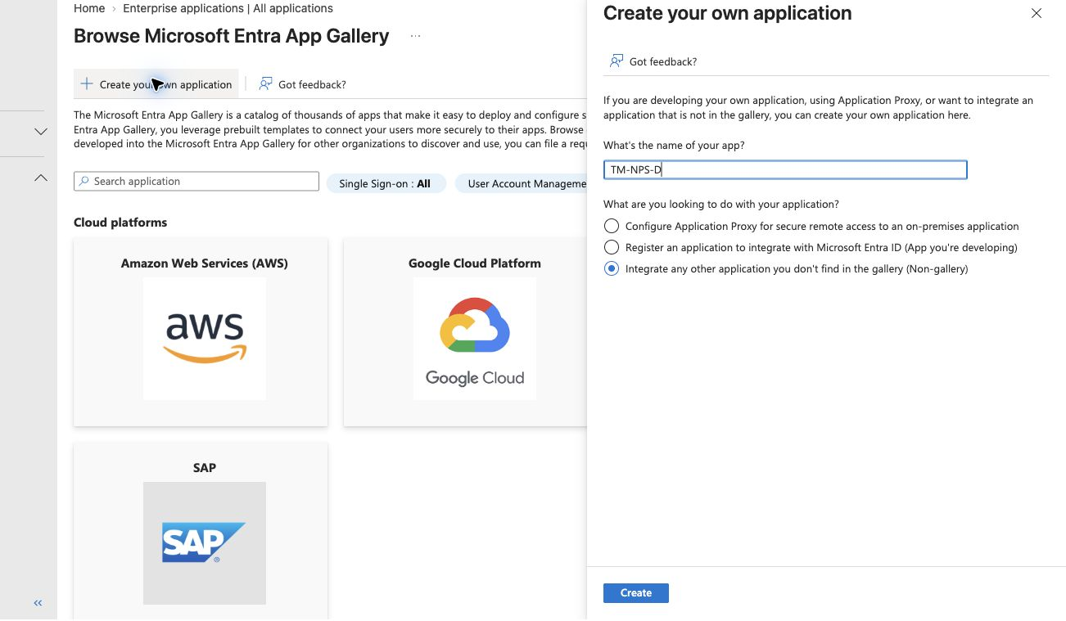
Task: Click the What's the name of your app? label
Action: [x=674, y=145]
